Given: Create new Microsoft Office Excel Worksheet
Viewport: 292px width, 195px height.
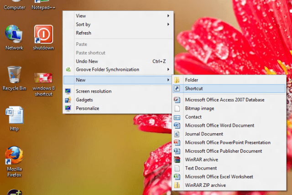Looking at the screenshot, I should coord(229,177).
